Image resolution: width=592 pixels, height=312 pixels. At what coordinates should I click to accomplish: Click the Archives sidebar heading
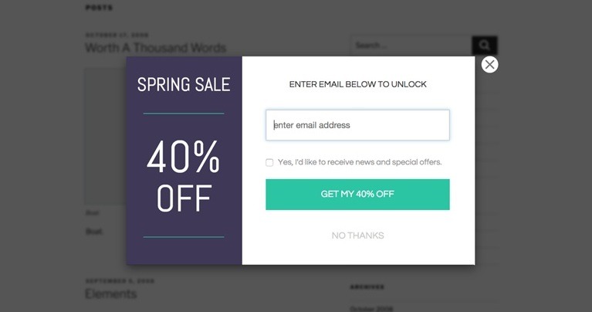367,287
